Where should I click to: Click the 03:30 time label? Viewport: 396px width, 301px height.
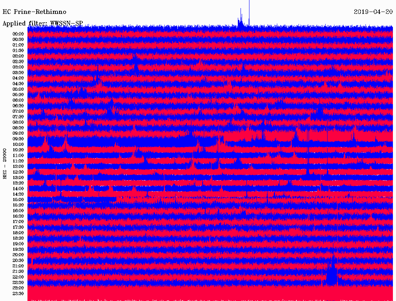tap(18, 73)
